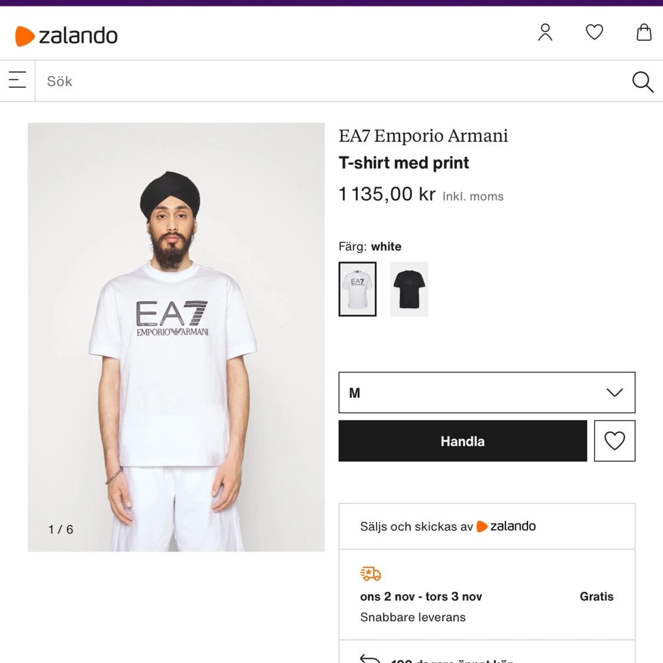Click the size dropdown chevron arrow
663x663 pixels.
[615, 392]
